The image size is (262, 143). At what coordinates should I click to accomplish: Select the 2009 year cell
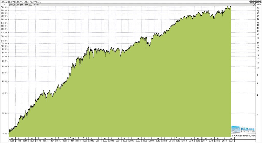tap(151, 141)
